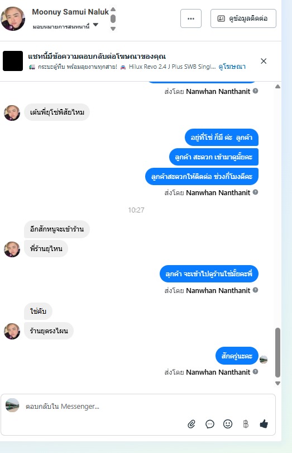Click the chat scrollbar thumb
The image size is (292, 453).
(x=277, y=352)
